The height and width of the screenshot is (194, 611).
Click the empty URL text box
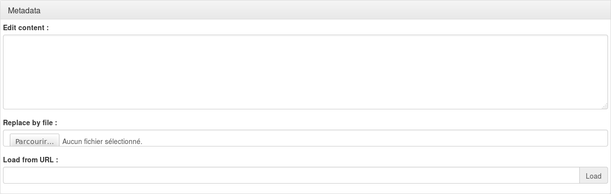pos(291,175)
